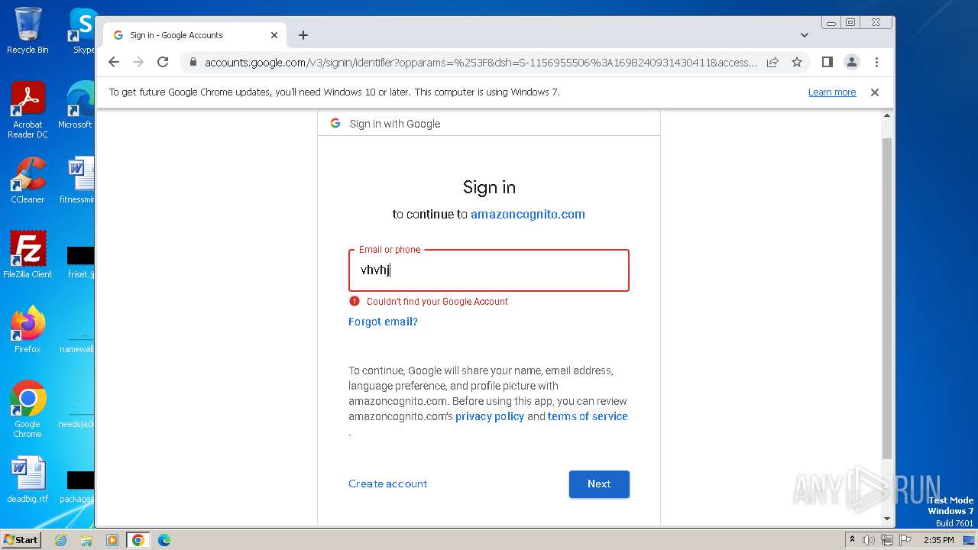This screenshot has width=978, height=550.
Task: Open the Learn more link
Action: [x=832, y=92]
